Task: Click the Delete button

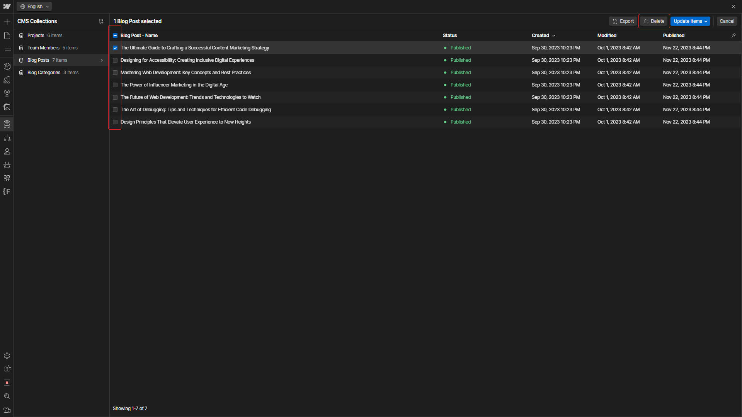Action: click(x=654, y=21)
